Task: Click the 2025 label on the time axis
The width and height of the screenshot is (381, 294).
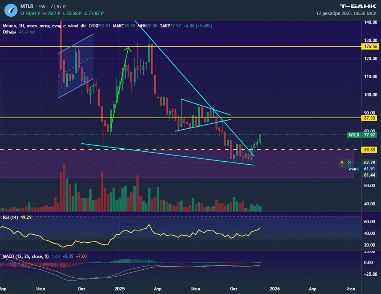Action: pos(120,289)
